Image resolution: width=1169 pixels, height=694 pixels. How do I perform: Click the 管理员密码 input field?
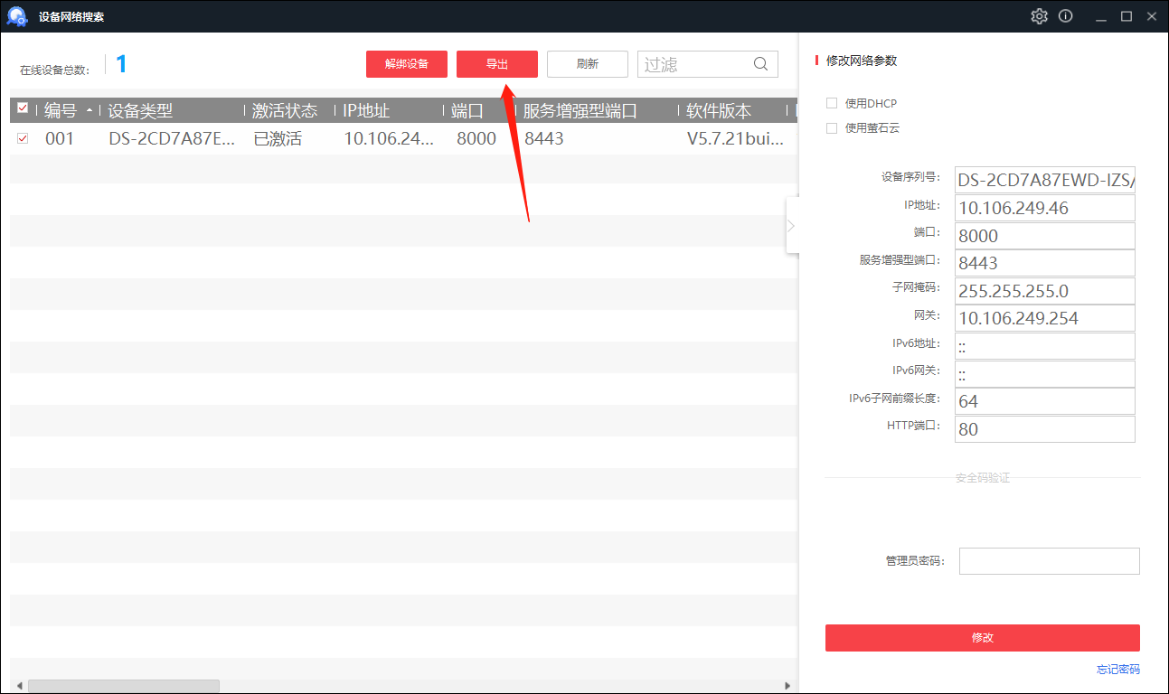[1049, 561]
